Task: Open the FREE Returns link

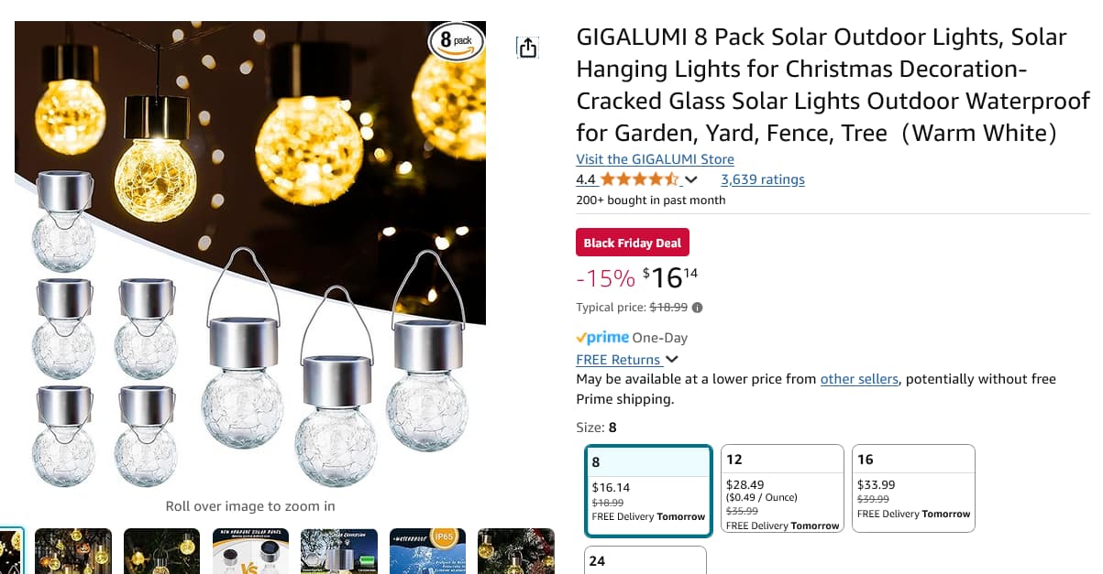Action: 618,360
